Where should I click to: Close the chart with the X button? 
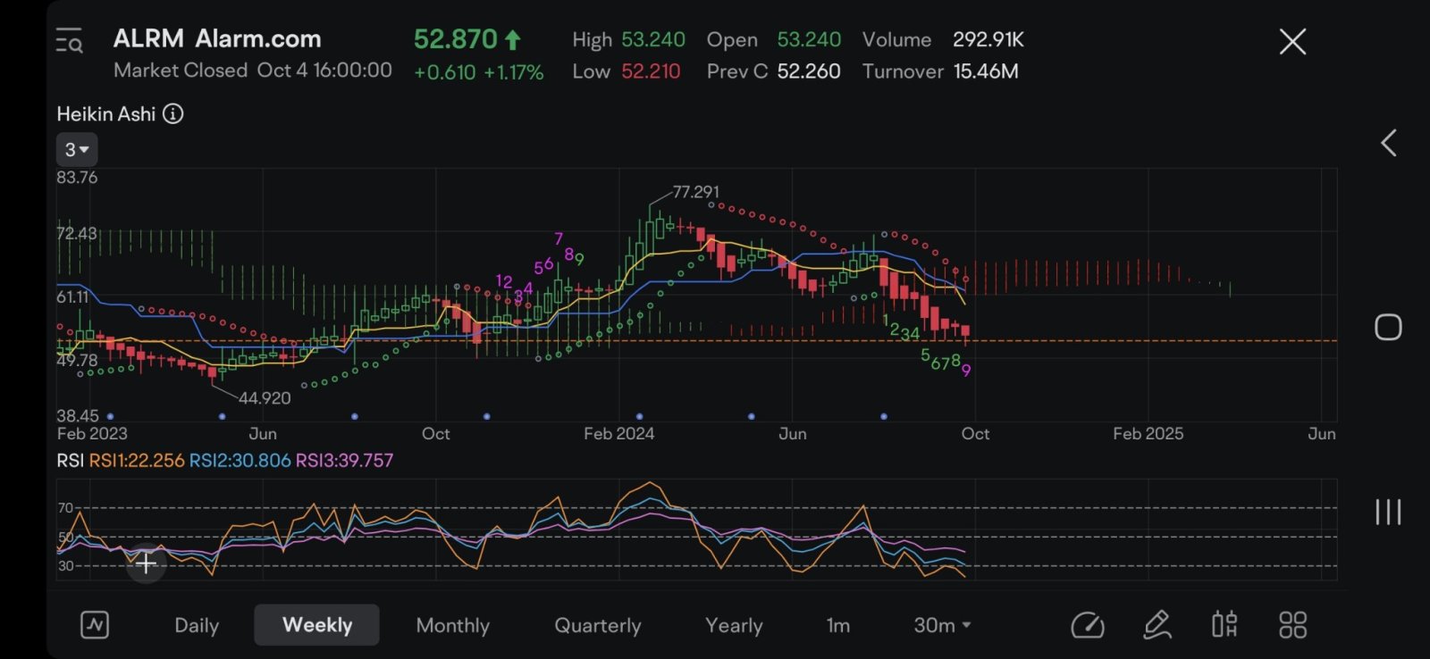coord(1292,41)
